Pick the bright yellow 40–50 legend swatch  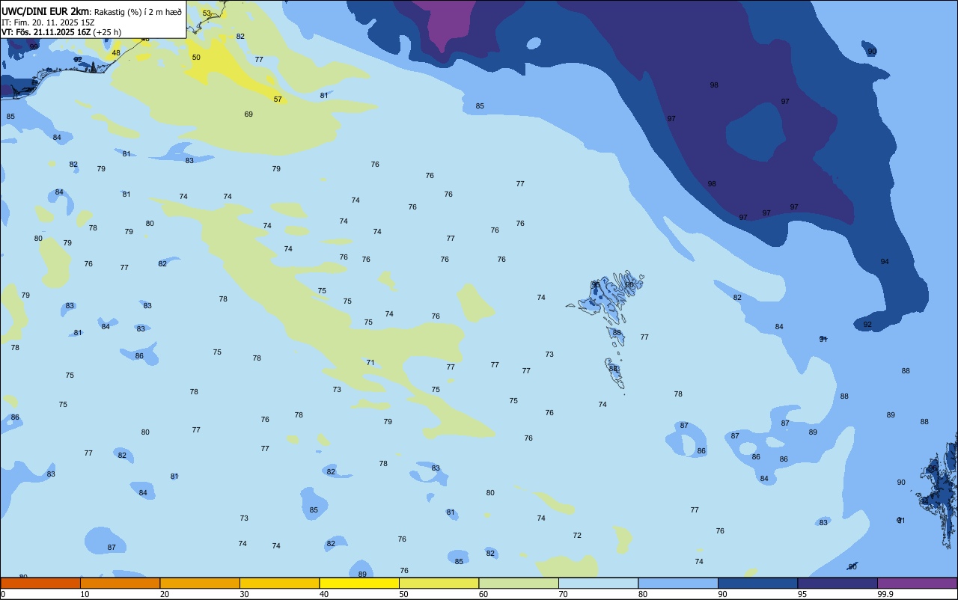[x=359, y=583]
